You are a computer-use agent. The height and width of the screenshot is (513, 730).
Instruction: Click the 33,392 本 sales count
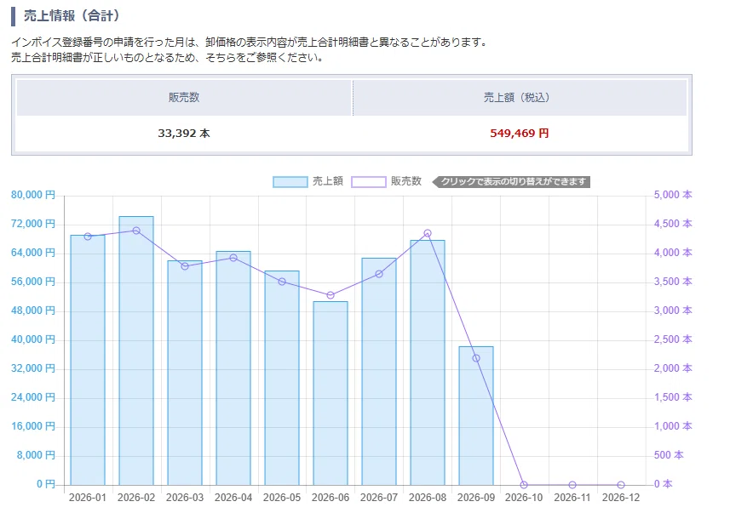(184, 134)
